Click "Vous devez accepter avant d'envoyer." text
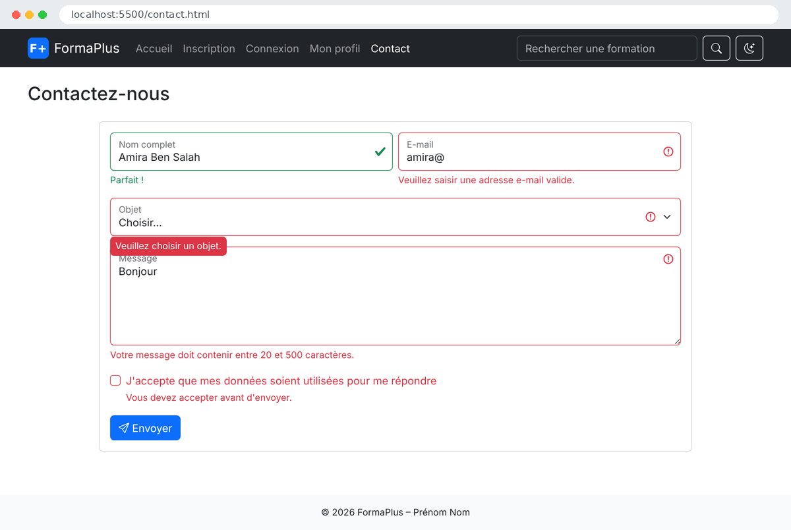 (209, 398)
